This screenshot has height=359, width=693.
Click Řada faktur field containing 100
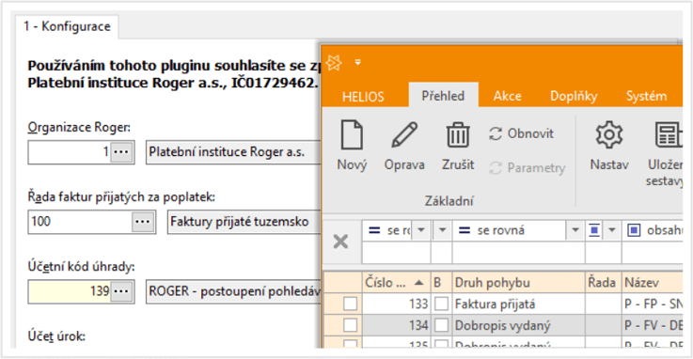pyautogui.click(x=81, y=221)
